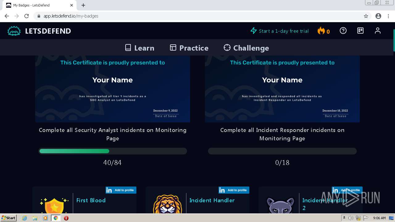
Task: Open the SOC Analyst certificate image
Action: coord(113,89)
